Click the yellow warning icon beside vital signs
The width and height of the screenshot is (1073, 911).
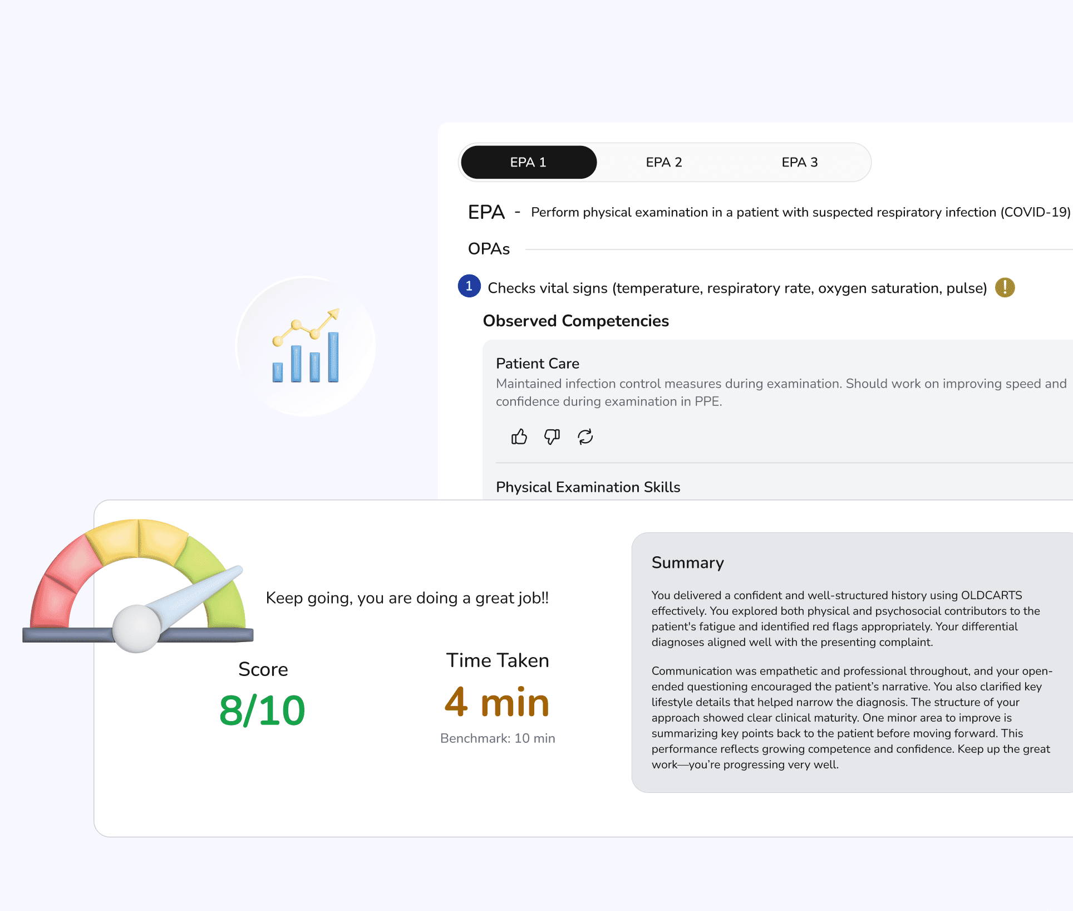click(x=1005, y=288)
